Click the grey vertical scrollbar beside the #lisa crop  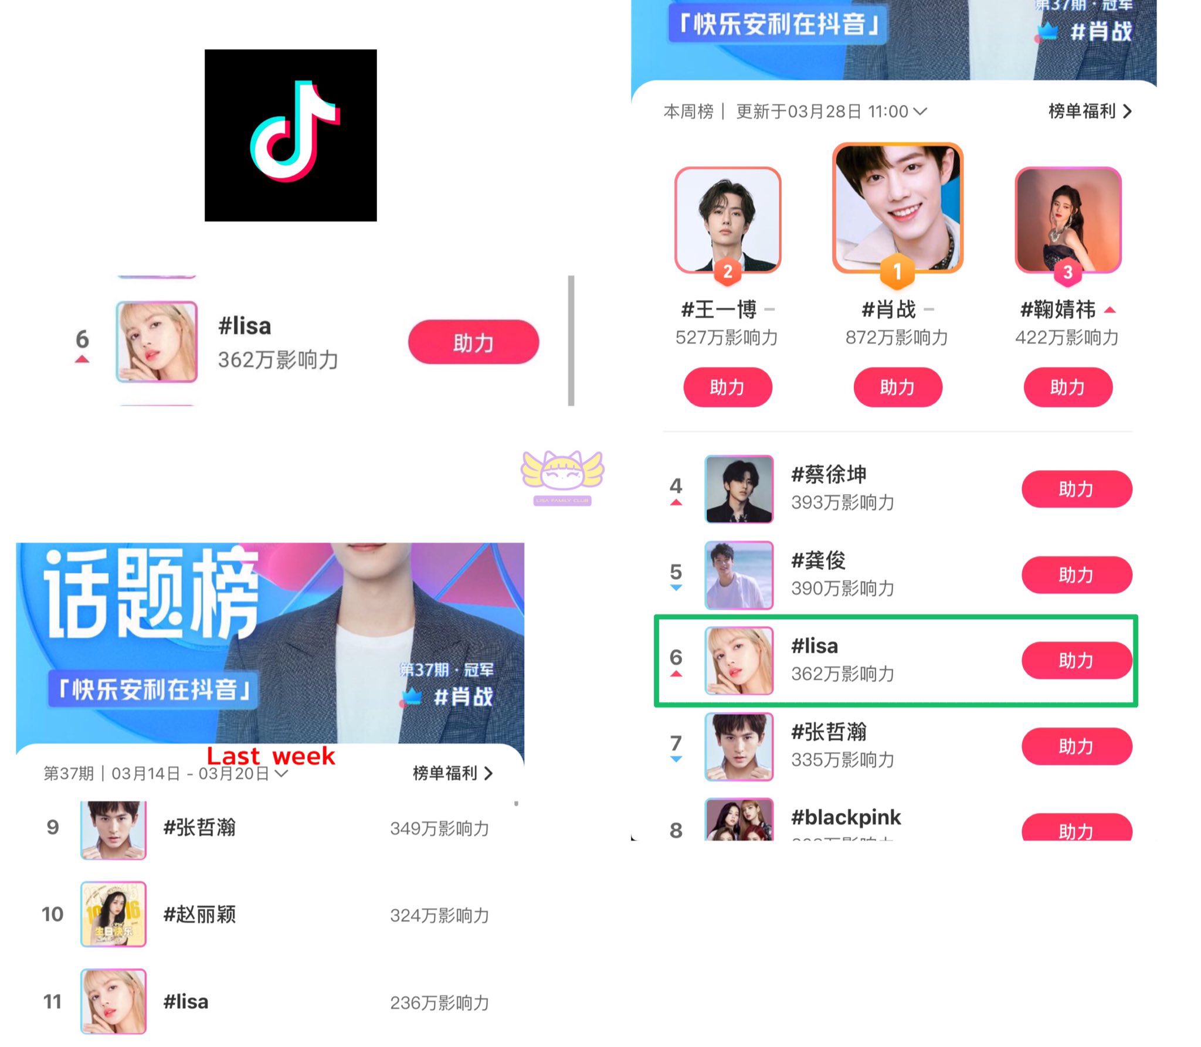coord(571,341)
